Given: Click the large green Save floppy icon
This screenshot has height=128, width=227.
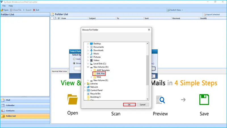Looking at the screenshot, I should (x=204, y=100).
